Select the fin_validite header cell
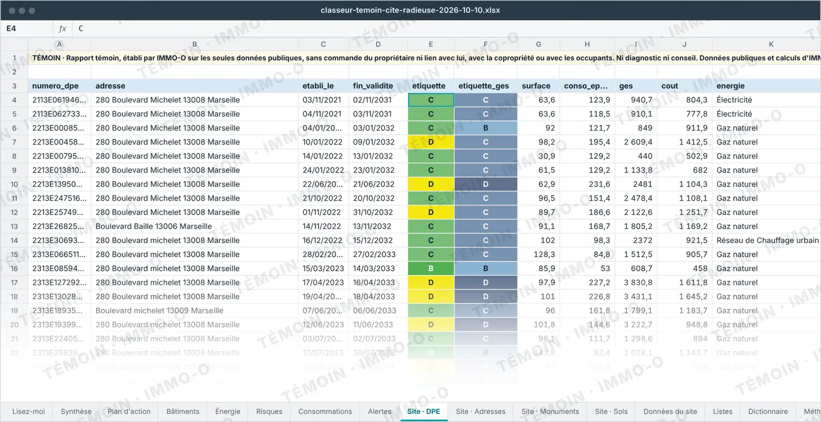 (x=378, y=86)
